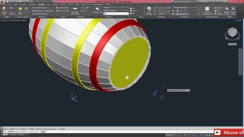This screenshot has height=137, width=244.
Task: Click the MODEL status bar button
Action: pos(169,135)
